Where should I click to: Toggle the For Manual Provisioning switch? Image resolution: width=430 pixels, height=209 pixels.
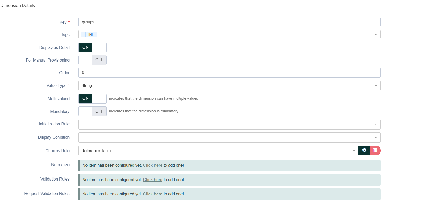(x=92, y=60)
